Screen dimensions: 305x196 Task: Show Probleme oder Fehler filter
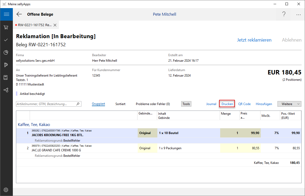coord(153,104)
